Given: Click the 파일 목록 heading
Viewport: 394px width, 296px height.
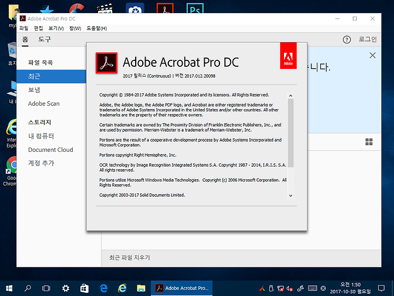Looking at the screenshot, I should pos(40,62).
